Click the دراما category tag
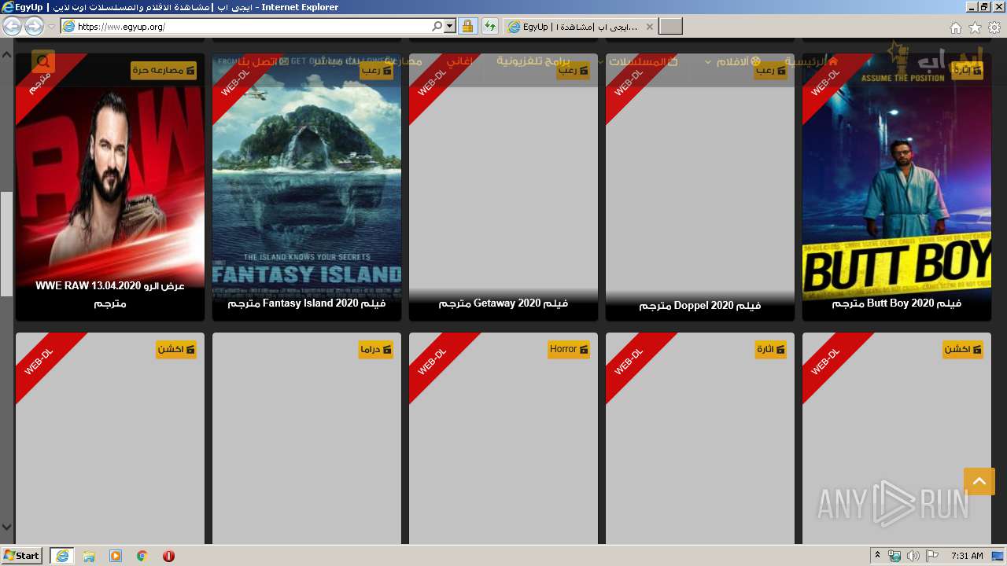The image size is (1007, 566). pyautogui.click(x=375, y=349)
